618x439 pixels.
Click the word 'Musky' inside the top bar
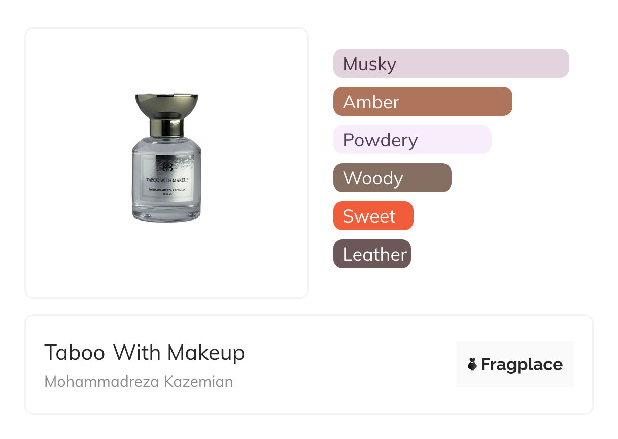369,64
